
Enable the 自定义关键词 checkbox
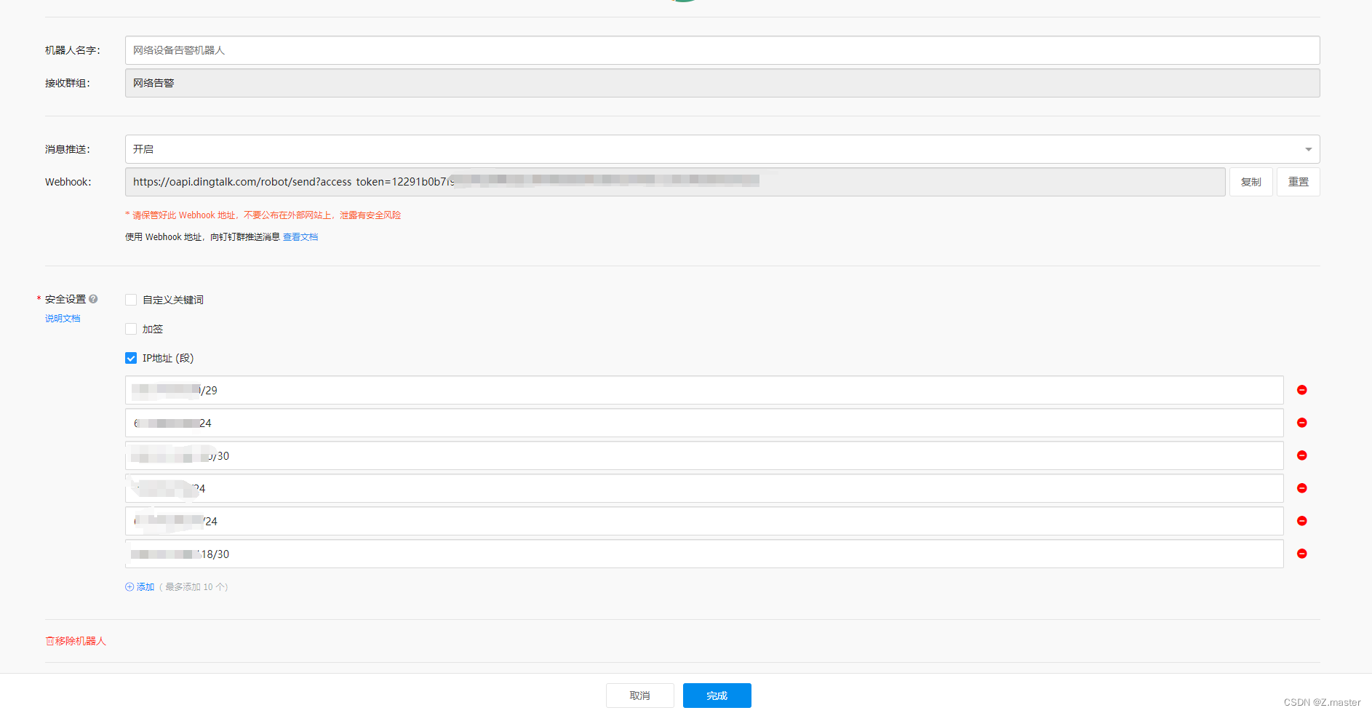tap(131, 300)
